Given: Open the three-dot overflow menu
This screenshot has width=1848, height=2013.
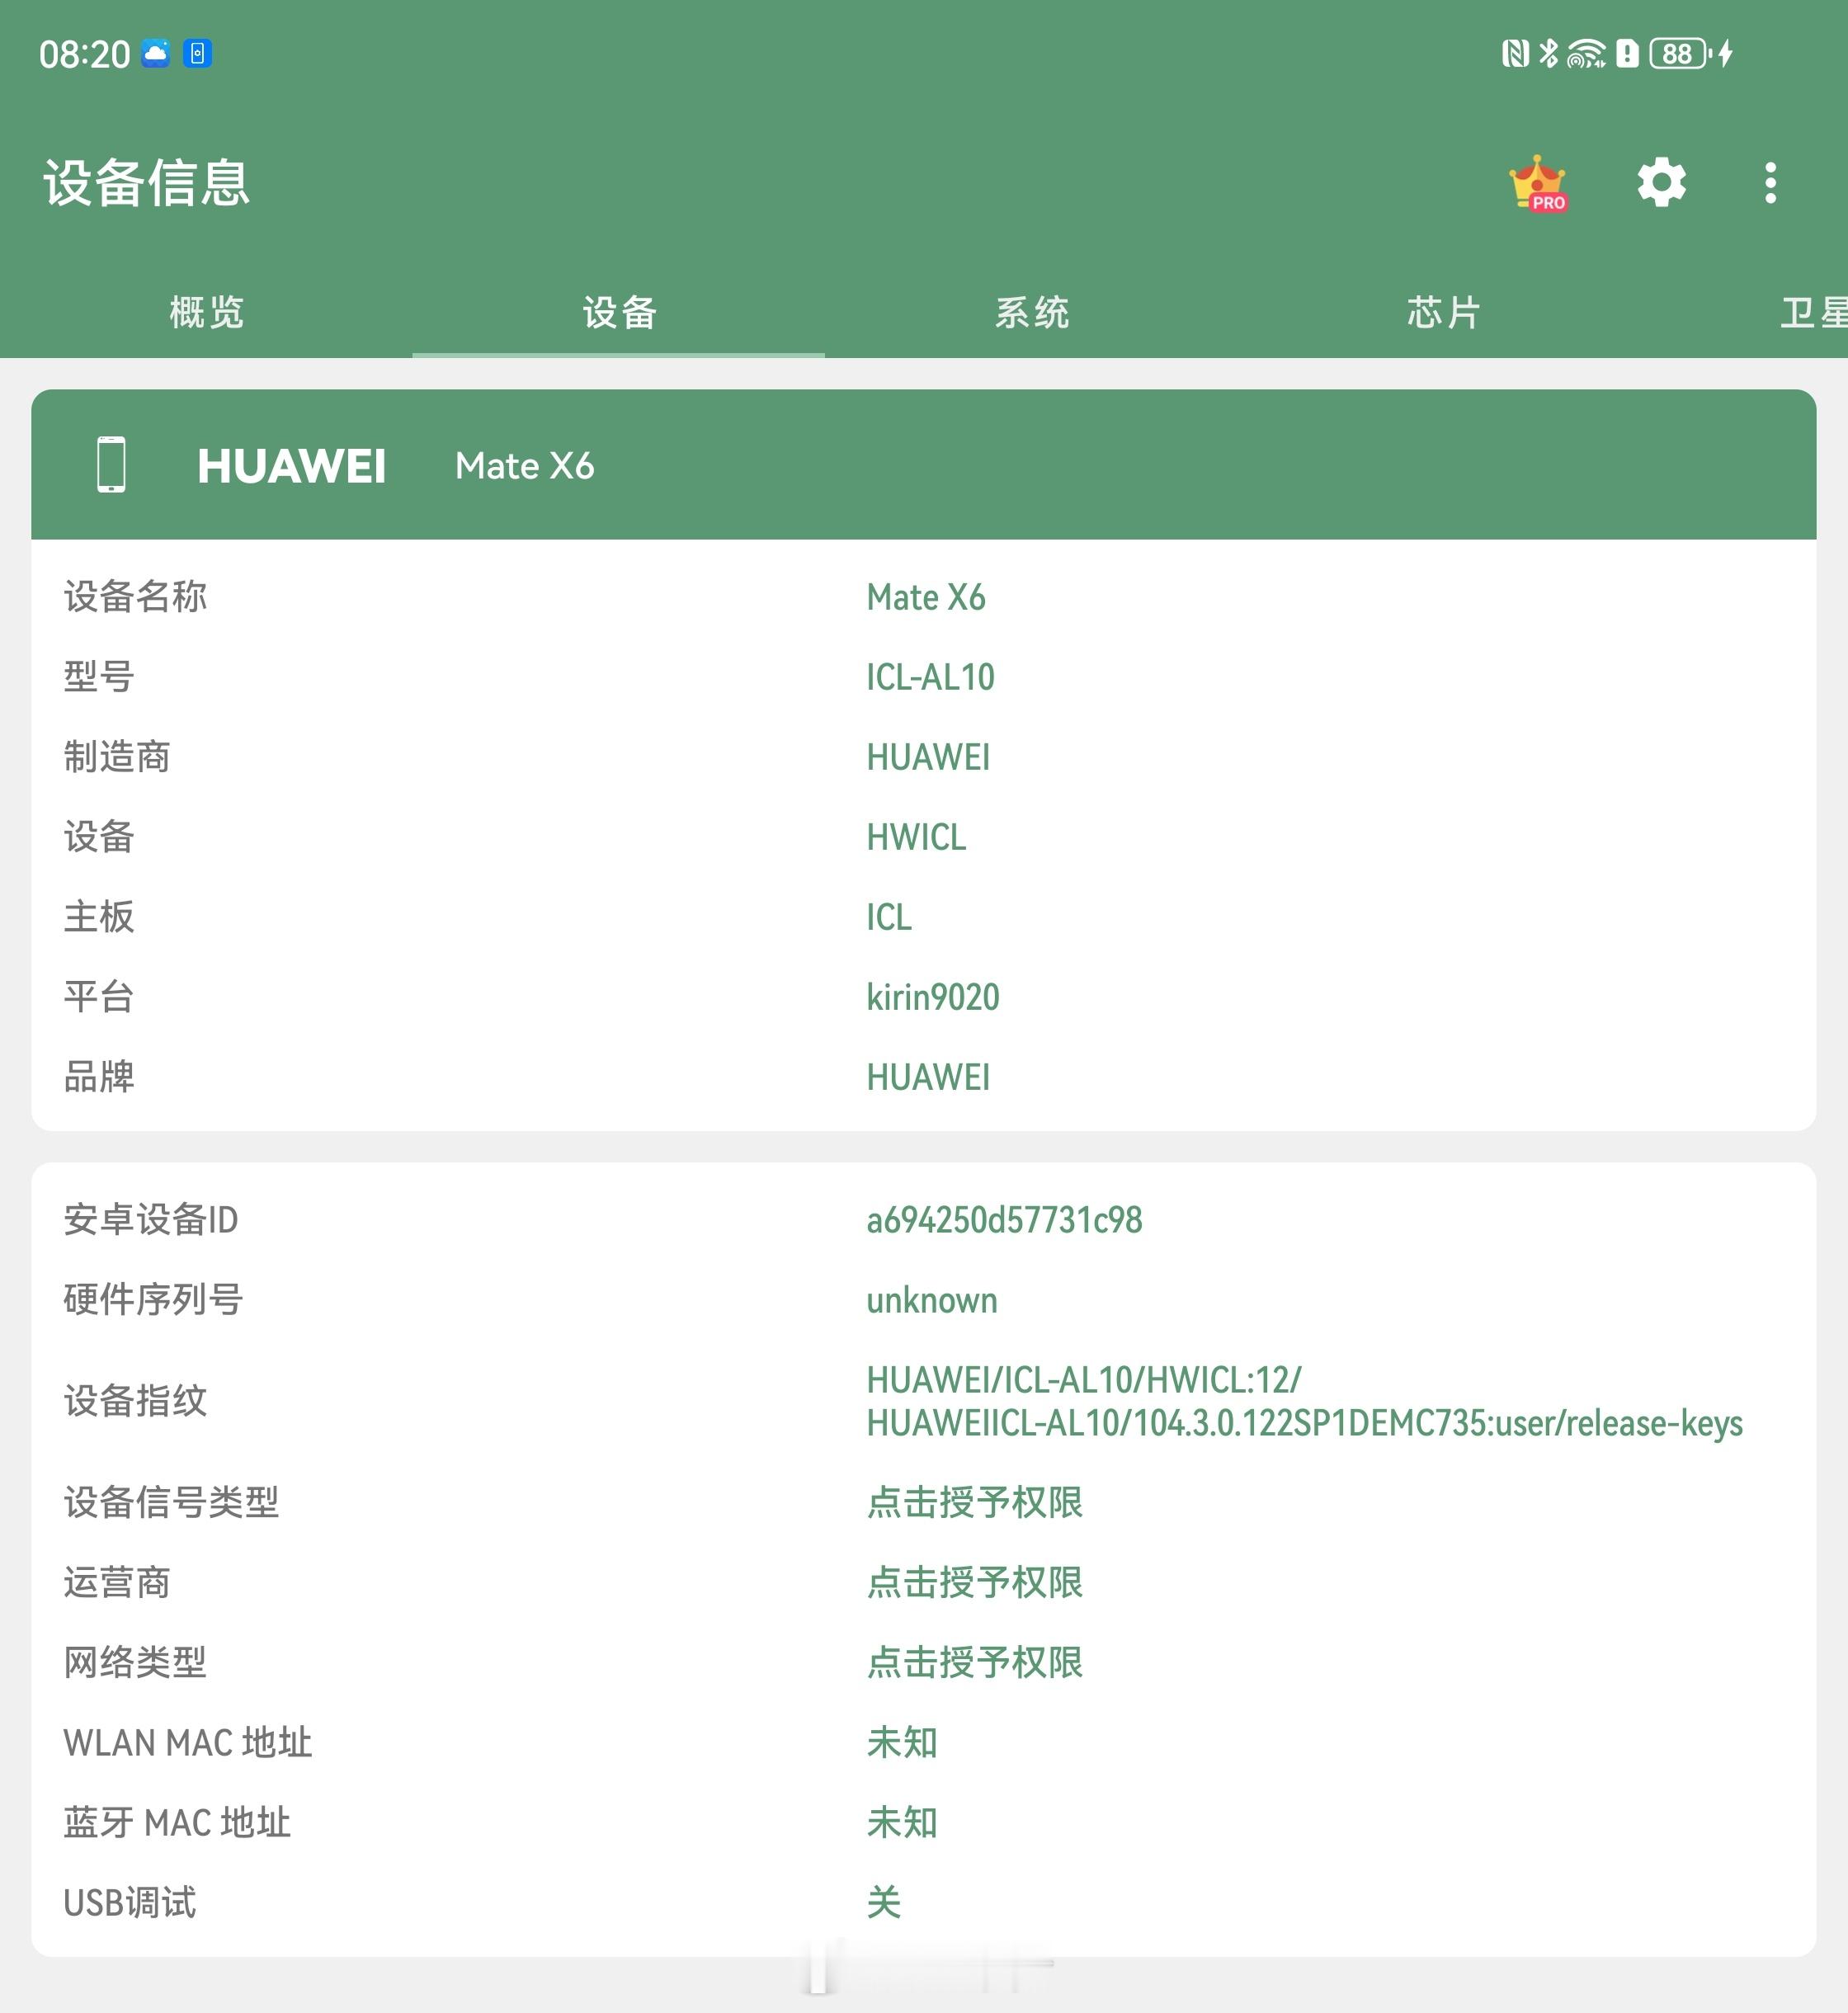Looking at the screenshot, I should click(1770, 183).
